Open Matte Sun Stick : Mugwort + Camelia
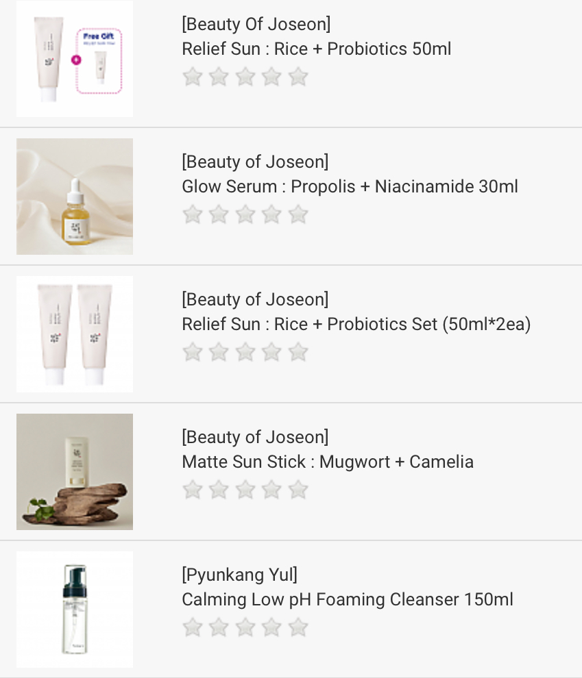 coord(327,462)
